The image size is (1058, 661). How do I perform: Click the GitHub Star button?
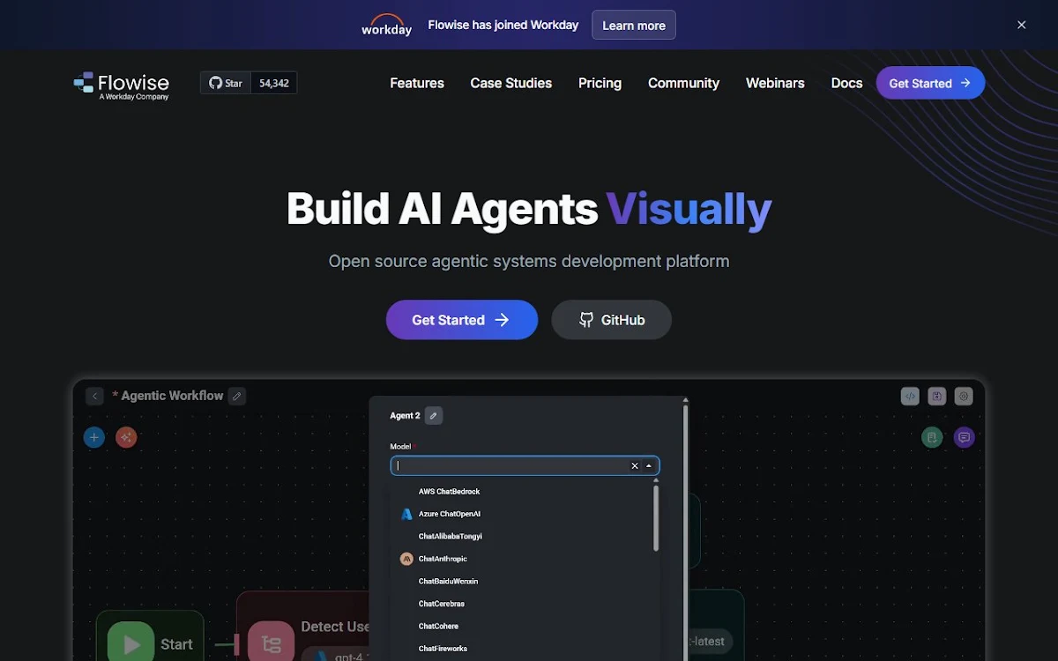[226, 83]
